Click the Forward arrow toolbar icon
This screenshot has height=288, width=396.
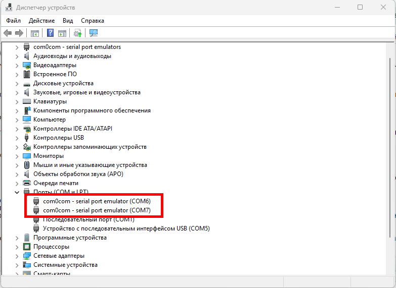(x=19, y=33)
